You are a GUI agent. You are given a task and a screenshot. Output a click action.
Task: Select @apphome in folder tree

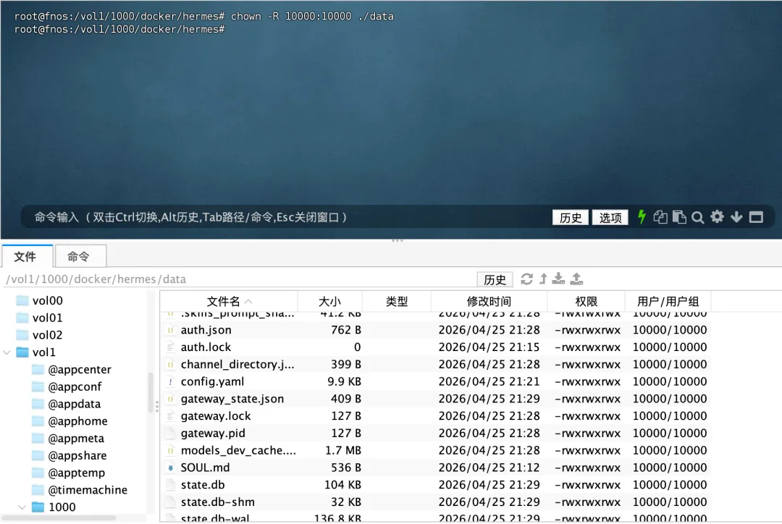77,421
